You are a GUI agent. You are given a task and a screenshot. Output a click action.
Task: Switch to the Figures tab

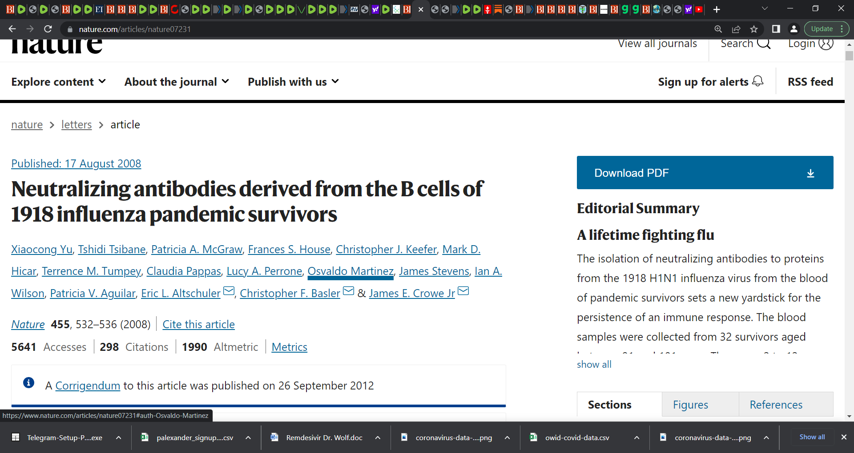pyautogui.click(x=700, y=405)
